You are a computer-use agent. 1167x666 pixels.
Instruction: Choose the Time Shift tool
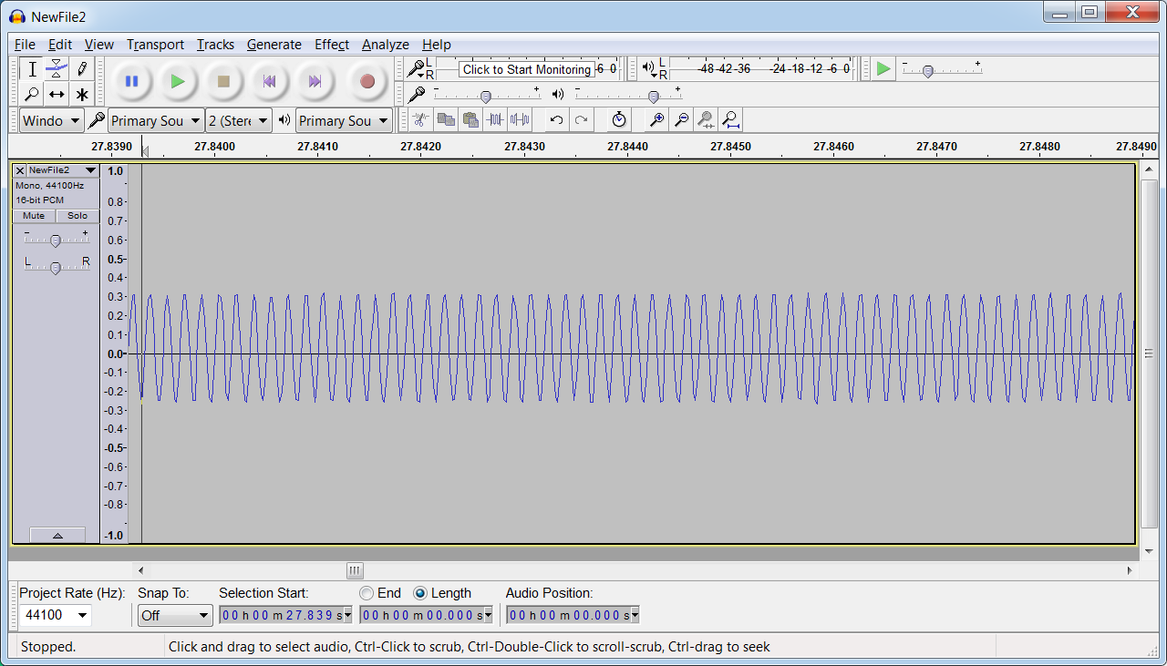pos(57,94)
